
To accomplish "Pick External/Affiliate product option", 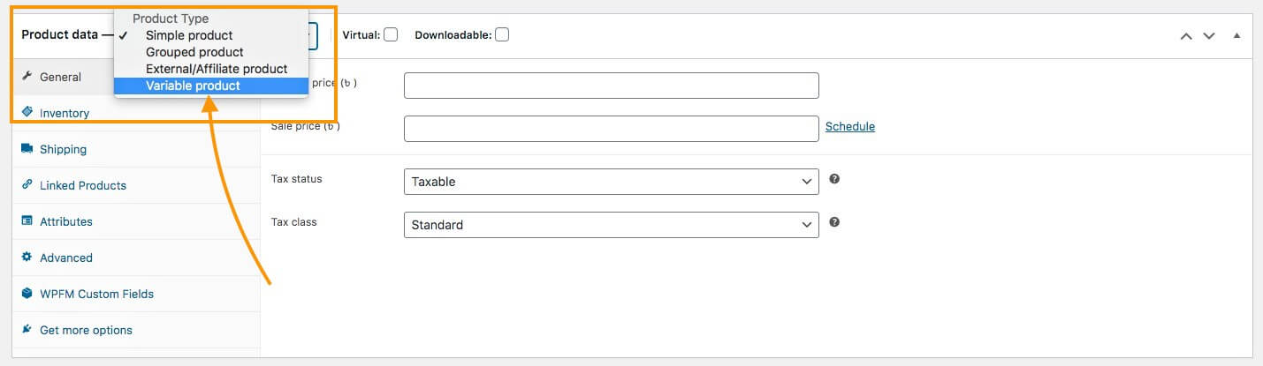I will click(x=217, y=69).
